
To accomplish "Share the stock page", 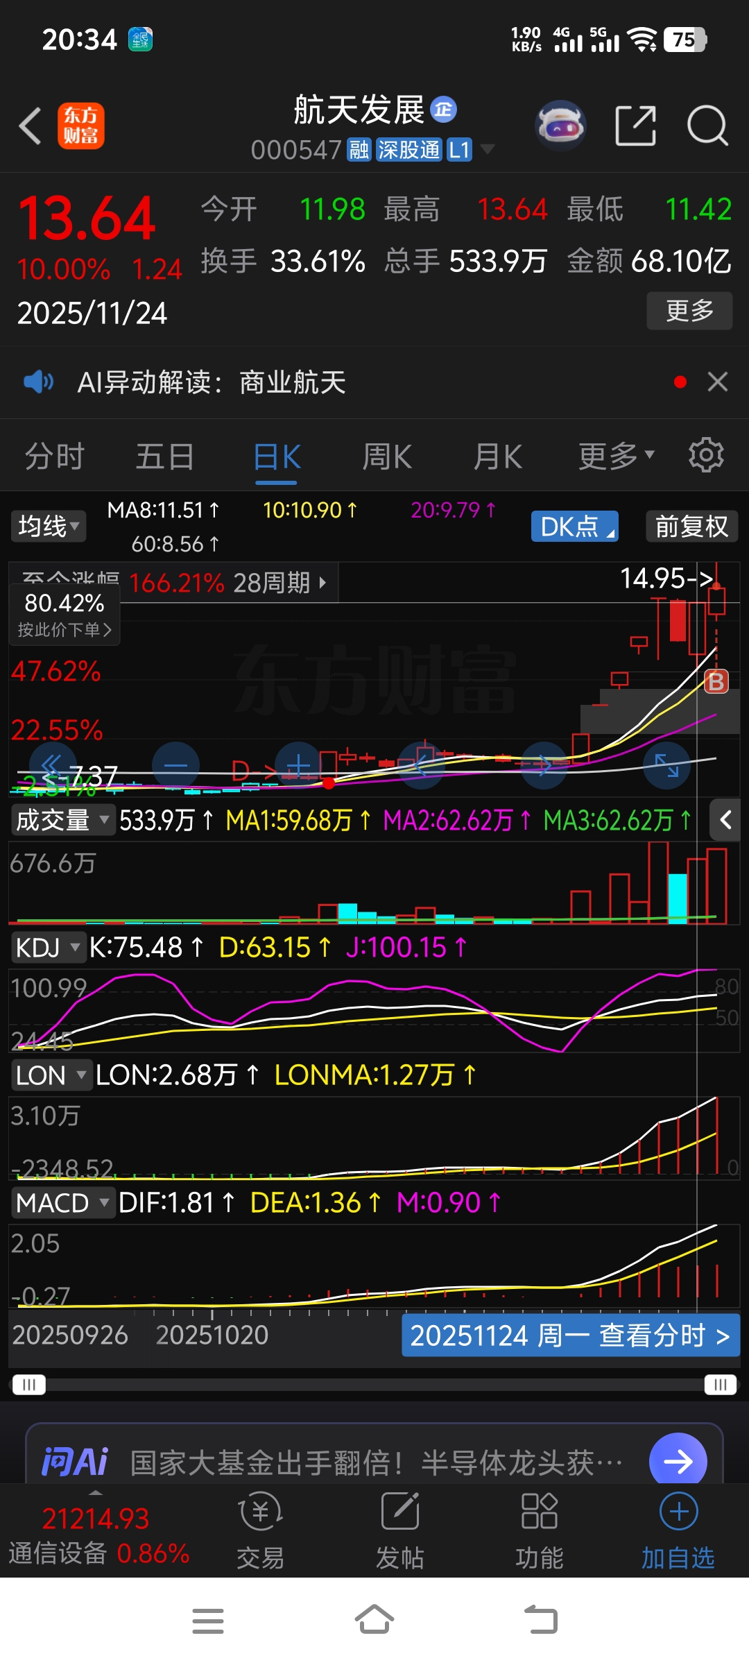I will [635, 126].
